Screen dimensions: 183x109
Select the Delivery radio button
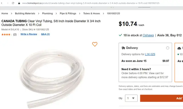point(168,48)
